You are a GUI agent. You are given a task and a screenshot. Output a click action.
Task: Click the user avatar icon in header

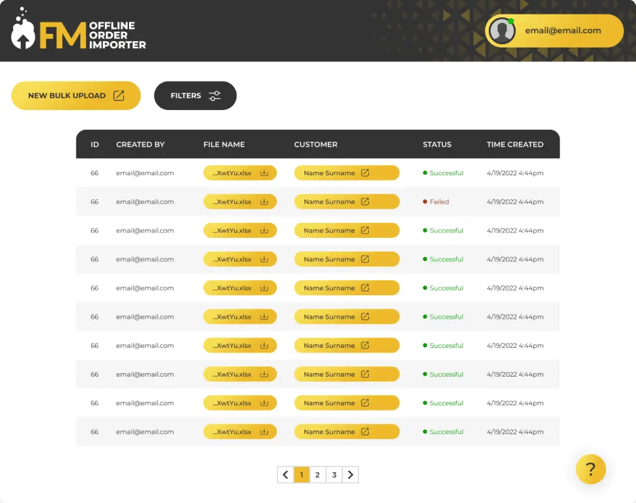point(502,31)
